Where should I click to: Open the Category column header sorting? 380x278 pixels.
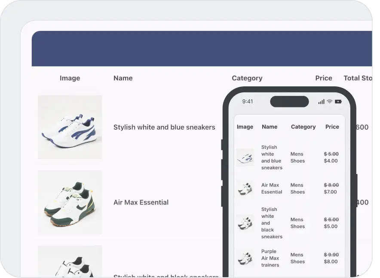[x=247, y=78]
